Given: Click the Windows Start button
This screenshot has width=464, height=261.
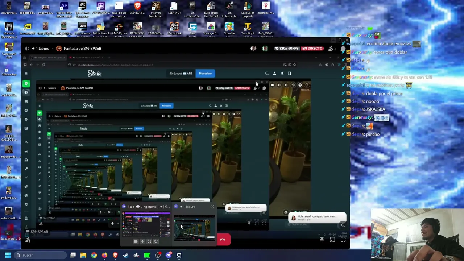Looking at the screenshot, I should tap(8, 255).
